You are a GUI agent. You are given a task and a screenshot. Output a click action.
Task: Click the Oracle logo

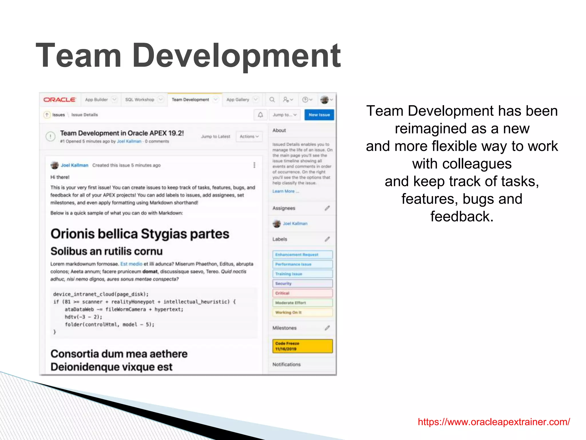coord(60,100)
